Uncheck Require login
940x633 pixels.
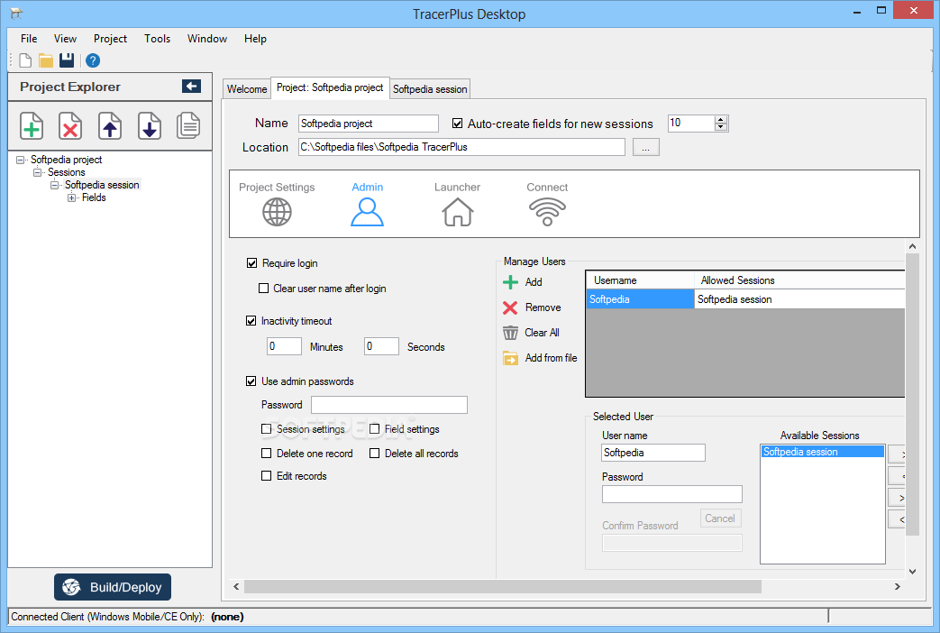251,262
